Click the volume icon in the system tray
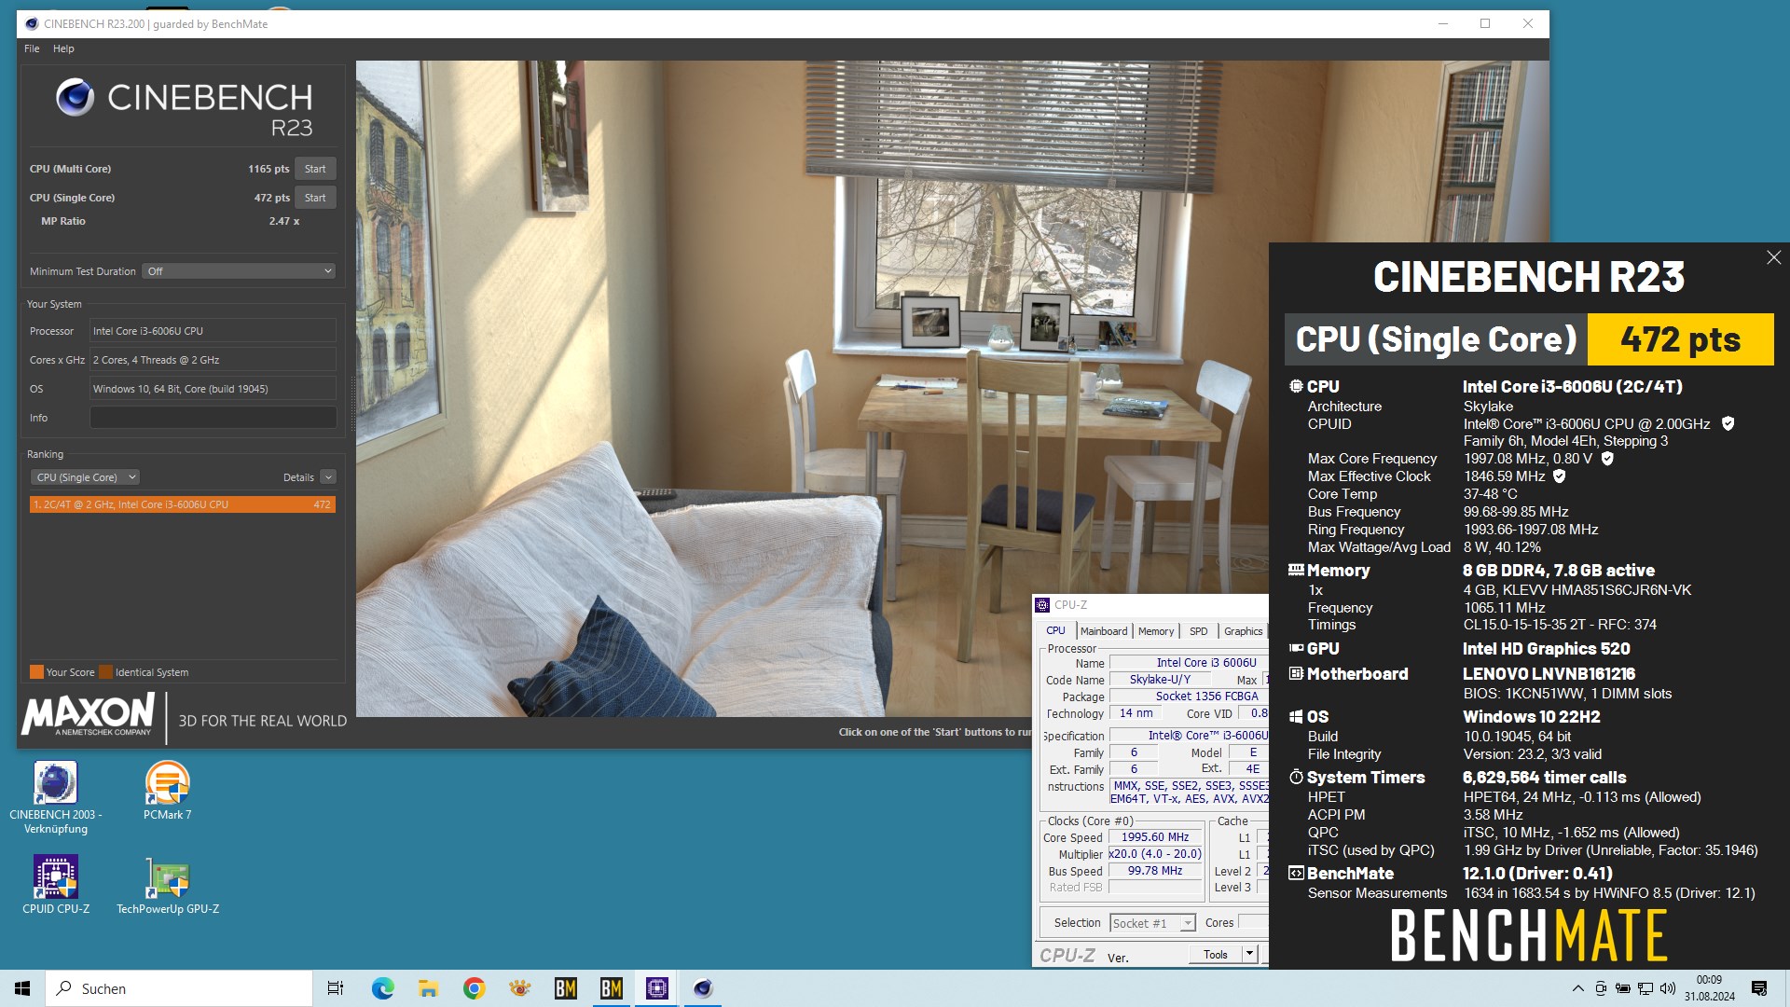This screenshot has width=1790, height=1007. pos(1668,988)
